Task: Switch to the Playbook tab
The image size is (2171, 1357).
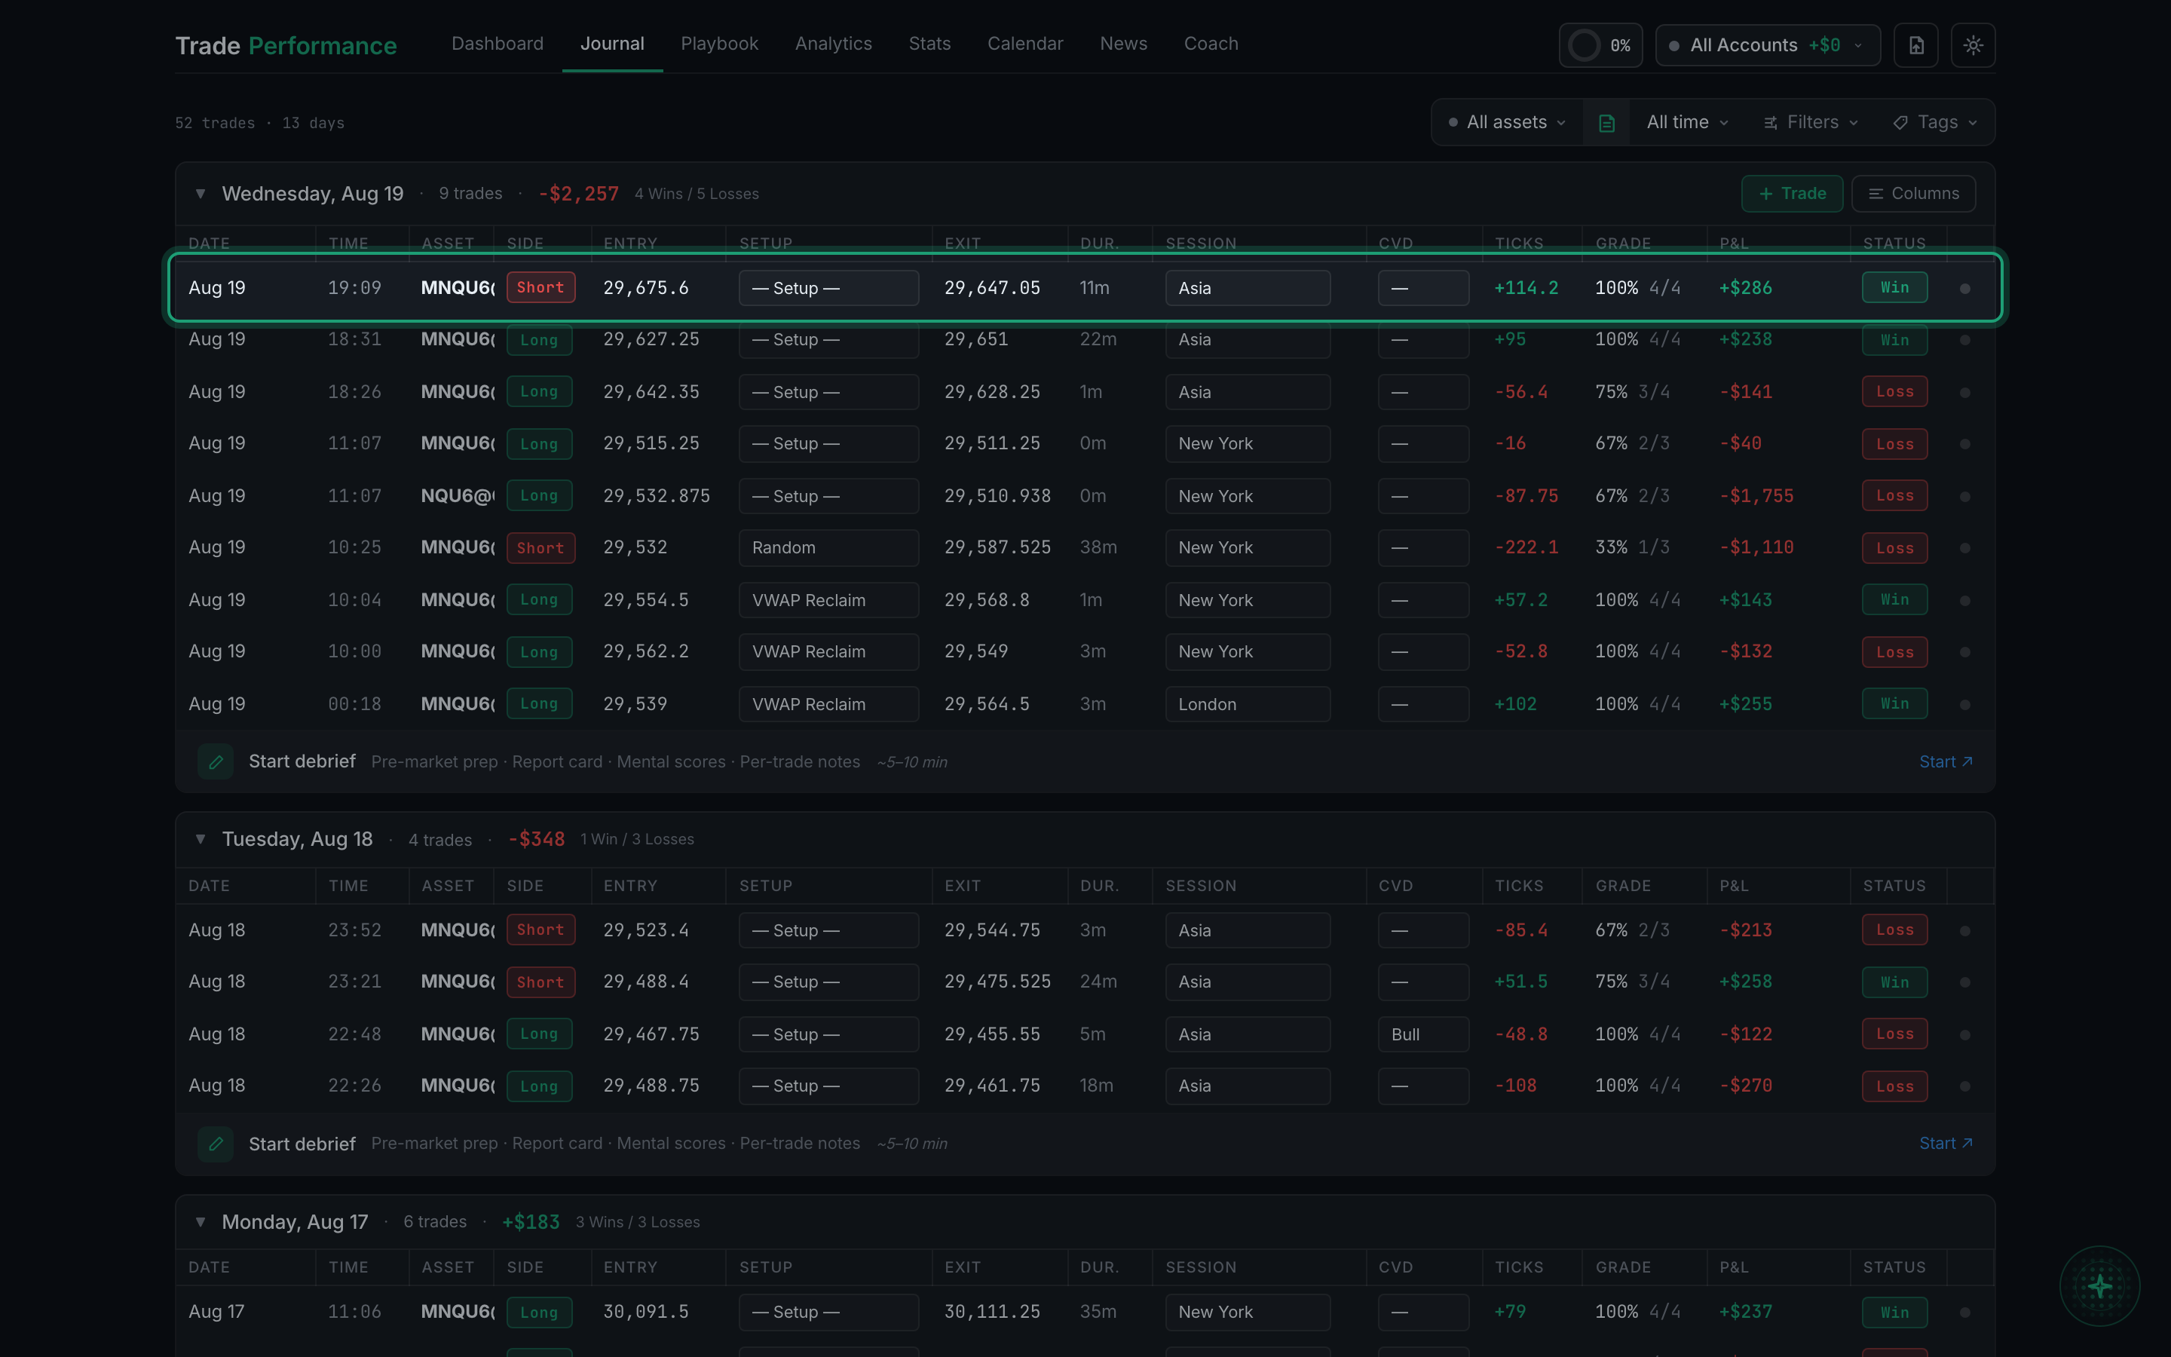Action: tap(719, 44)
